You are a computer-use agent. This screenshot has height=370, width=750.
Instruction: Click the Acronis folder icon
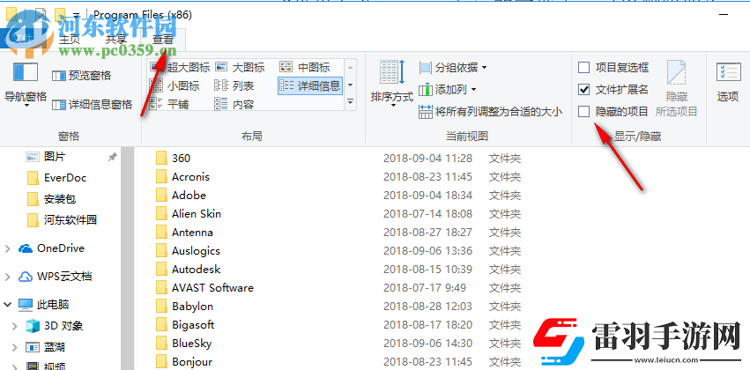(161, 177)
